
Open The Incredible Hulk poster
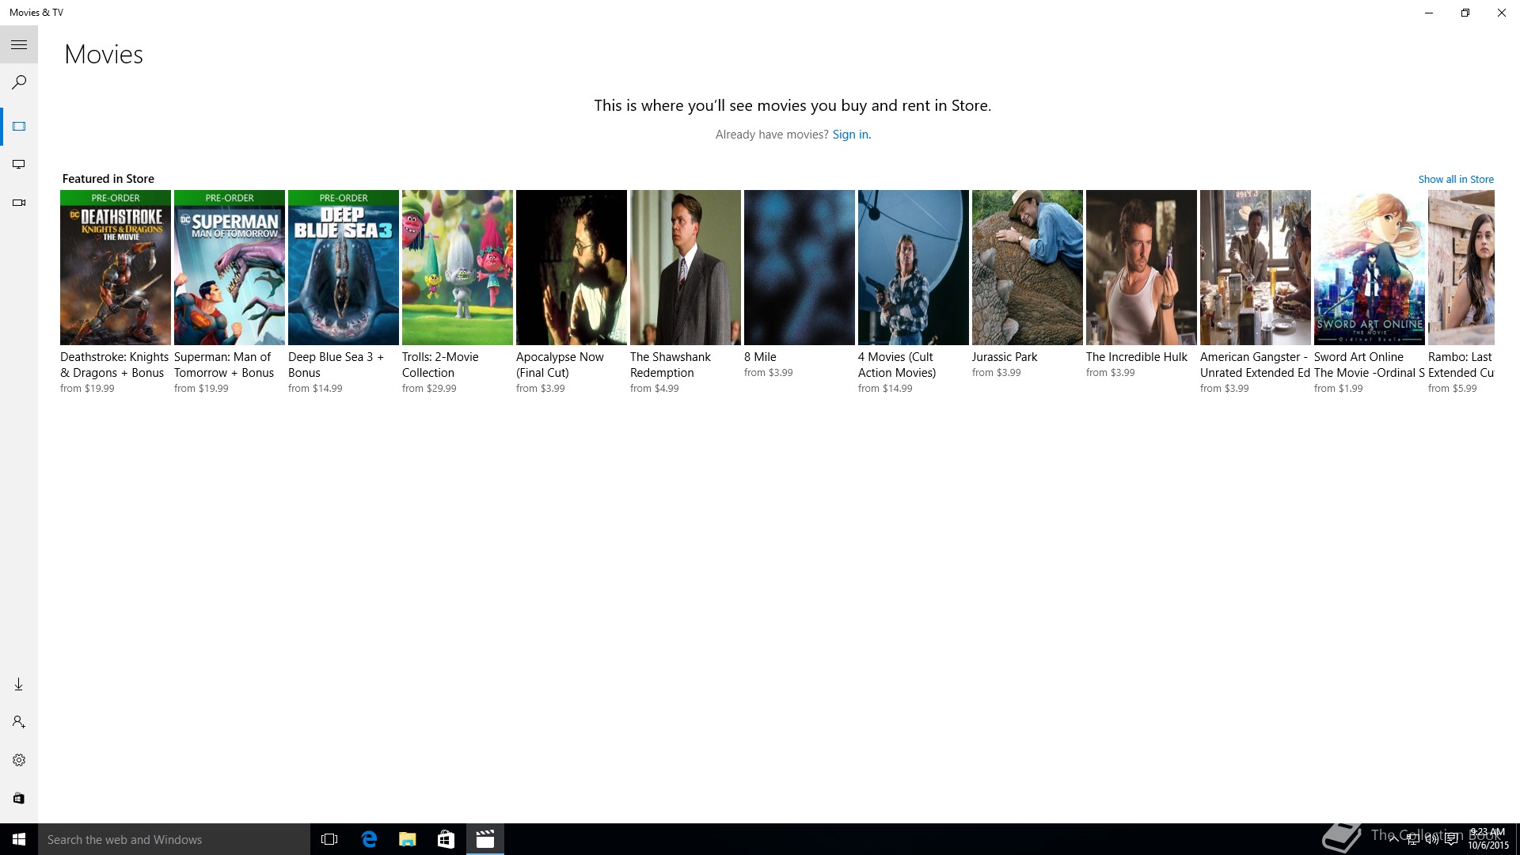click(1142, 268)
